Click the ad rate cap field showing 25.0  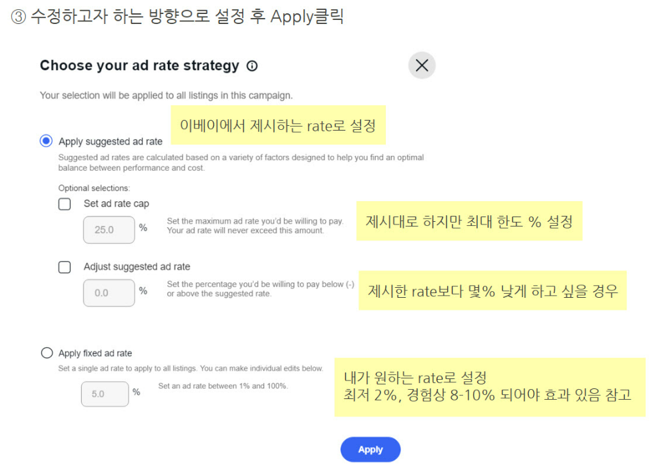pos(109,230)
